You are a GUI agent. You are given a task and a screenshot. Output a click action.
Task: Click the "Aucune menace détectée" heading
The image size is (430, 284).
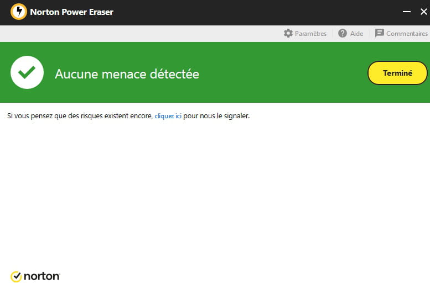[127, 74]
